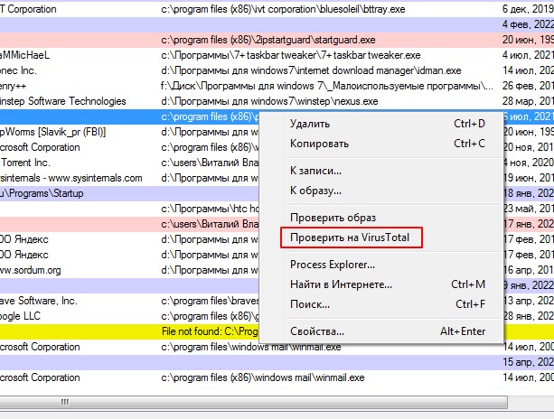Click the www.sordum.org publisher cell
The height and width of the screenshot is (419, 554).
click(31, 270)
